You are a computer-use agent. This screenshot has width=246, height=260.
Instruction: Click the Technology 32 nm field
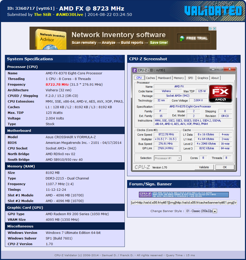[161, 100]
